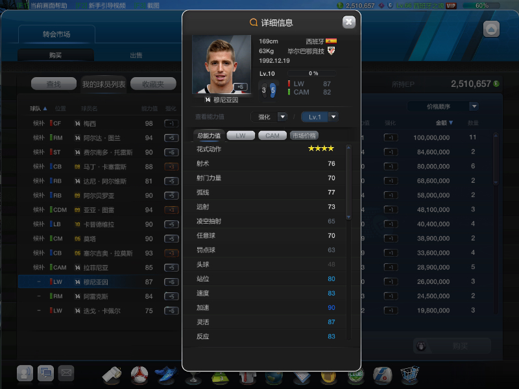
Task: Switch to the 市场价格 tab
Action: (304, 136)
